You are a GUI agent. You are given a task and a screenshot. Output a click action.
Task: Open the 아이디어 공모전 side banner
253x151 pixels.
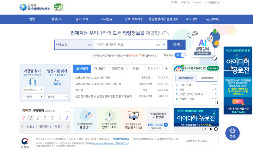(x=238, y=80)
